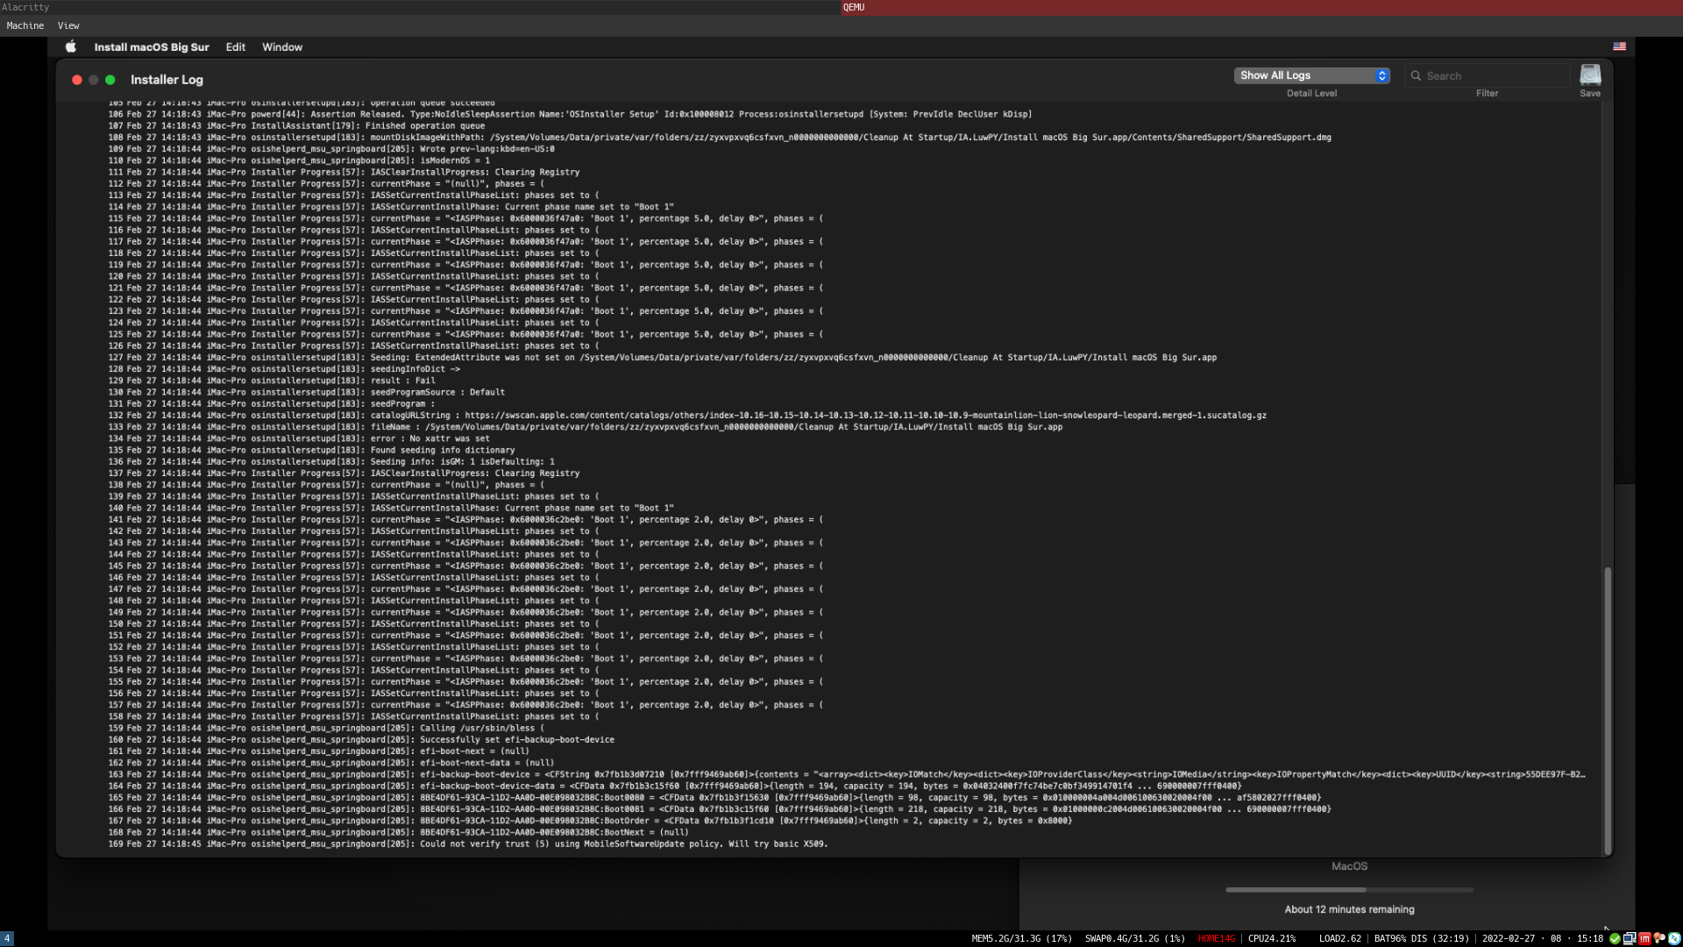Click the green checkmark status bar icon
The height and width of the screenshot is (947, 1683).
(x=1615, y=938)
